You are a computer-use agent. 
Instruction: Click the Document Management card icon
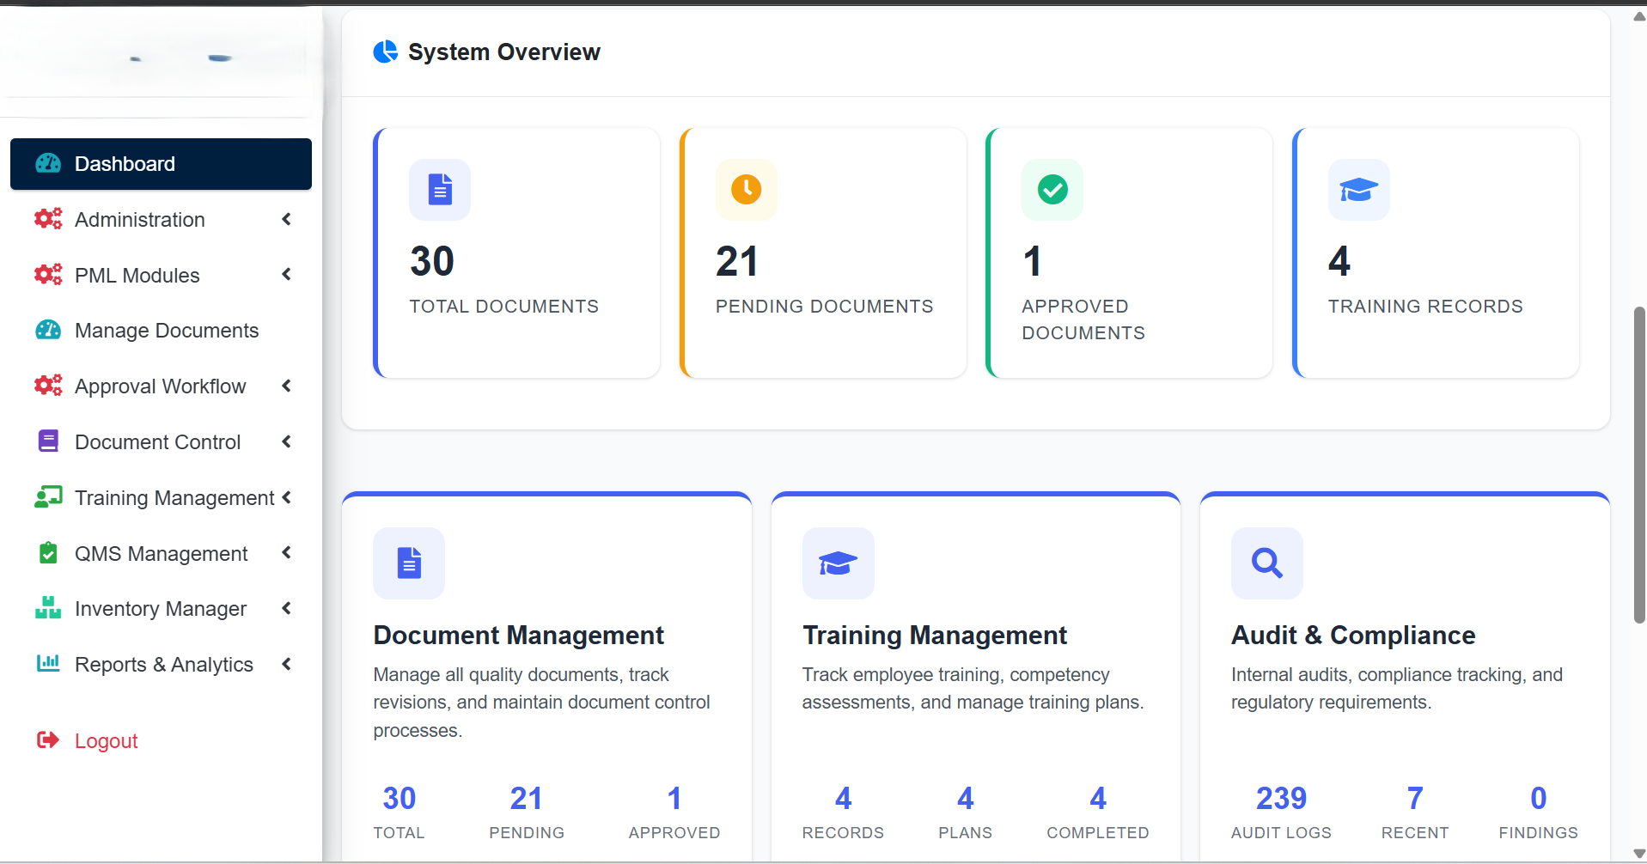pyautogui.click(x=409, y=563)
